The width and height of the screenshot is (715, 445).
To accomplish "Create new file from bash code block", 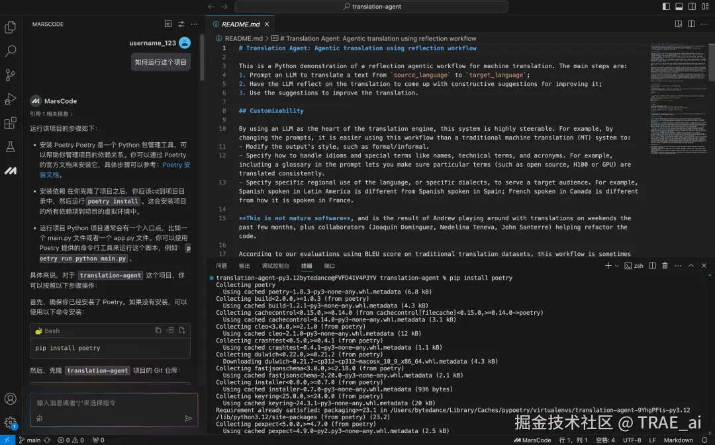I will tap(182, 330).
